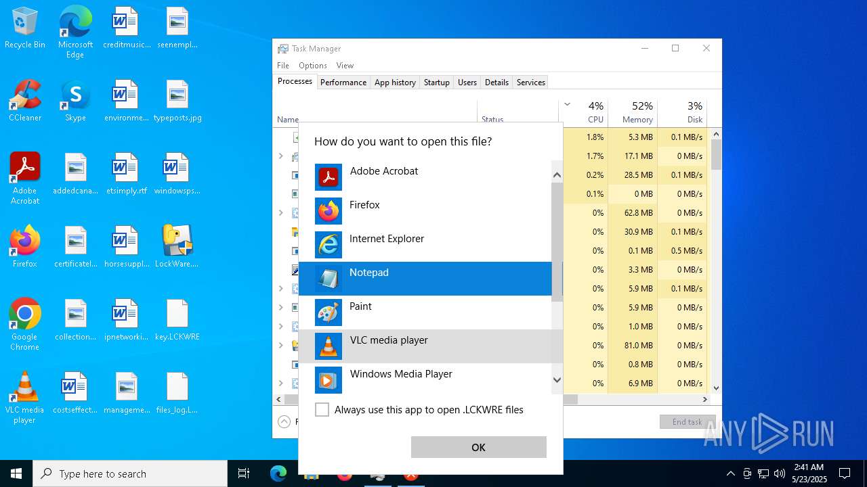Click the sort chevron above CPU column

(x=567, y=104)
